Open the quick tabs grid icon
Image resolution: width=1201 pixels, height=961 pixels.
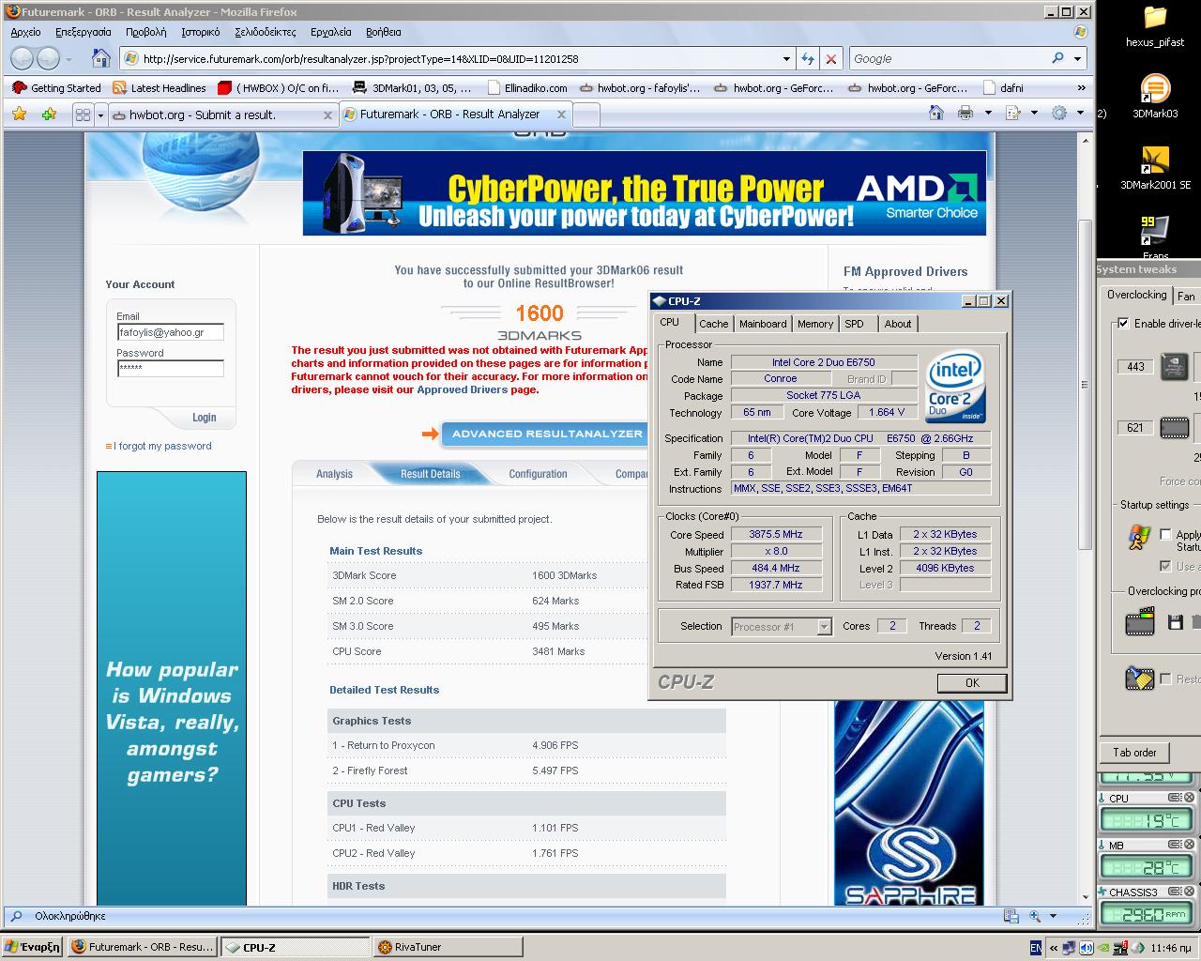click(x=83, y=114)
